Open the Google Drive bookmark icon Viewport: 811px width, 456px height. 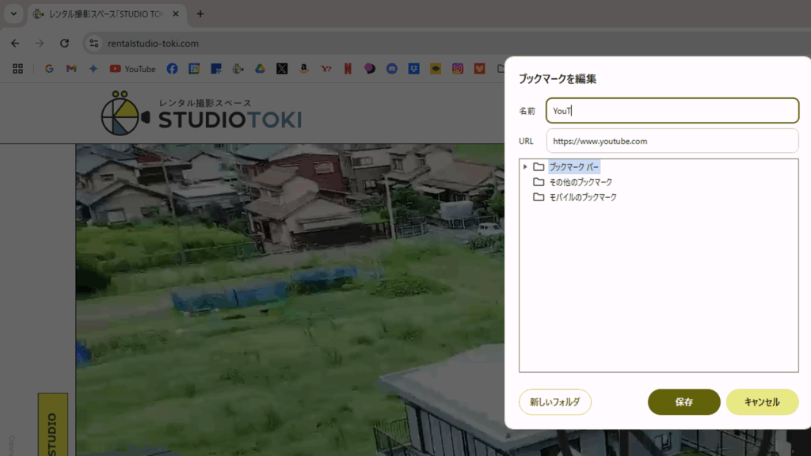[260, 68]
